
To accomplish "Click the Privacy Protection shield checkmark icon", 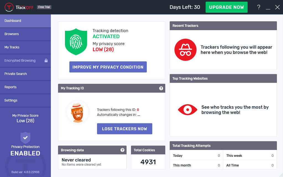I will point(25,138).
